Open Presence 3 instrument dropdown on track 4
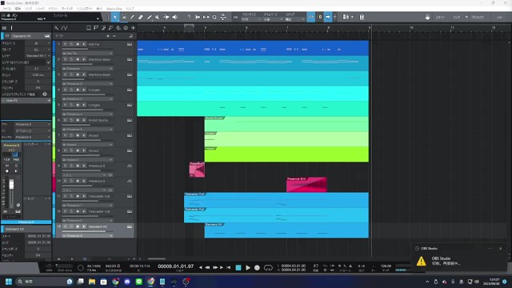This screenshot has width=512, height=288. [x=87, y=99]
